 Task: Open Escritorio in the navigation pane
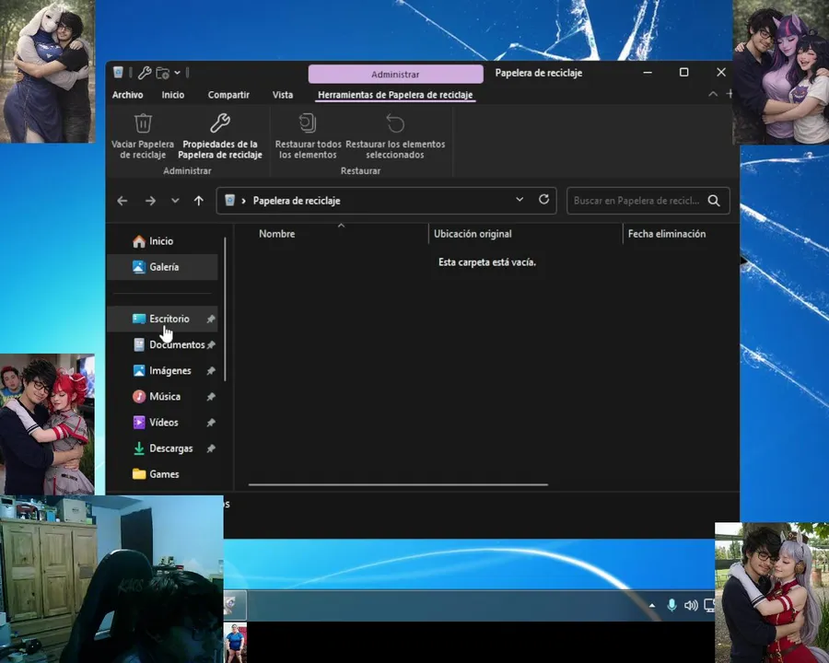tap(162, 319)
